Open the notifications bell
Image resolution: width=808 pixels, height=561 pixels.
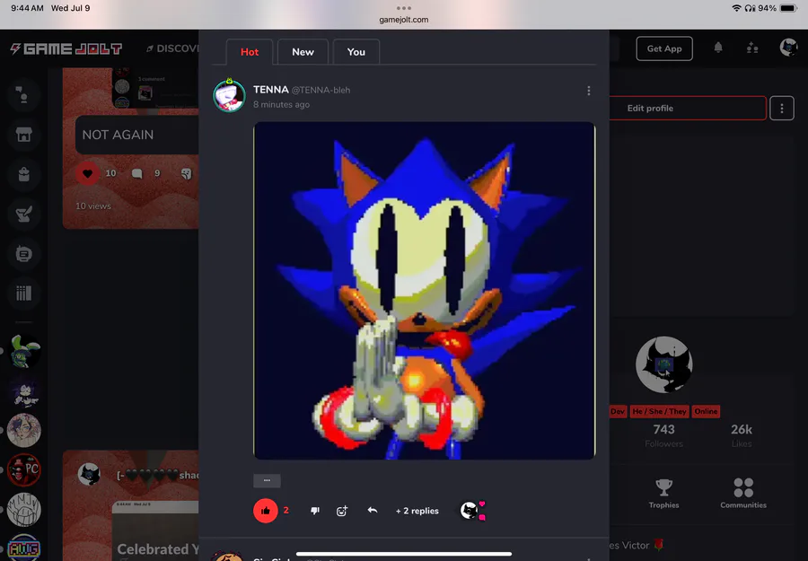click(x=718, y=48)
